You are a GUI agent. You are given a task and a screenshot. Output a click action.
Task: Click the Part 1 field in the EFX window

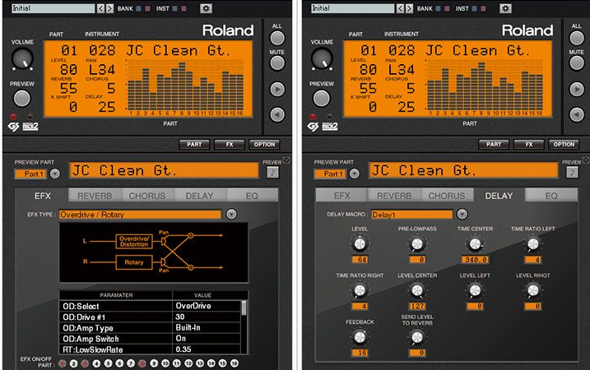(30, 173)
